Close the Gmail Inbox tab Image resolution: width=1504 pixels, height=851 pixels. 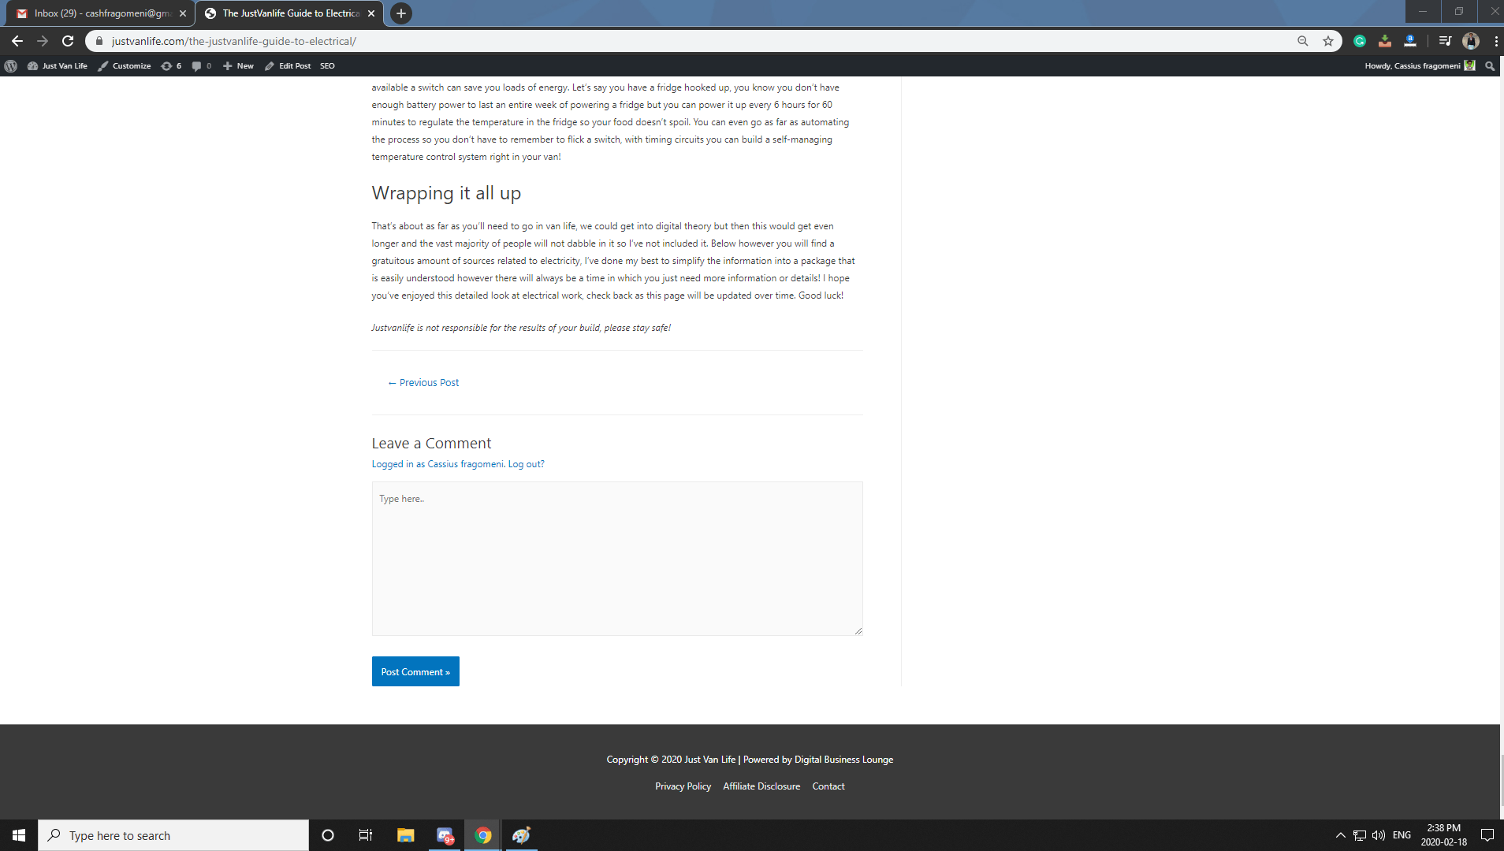(183, 13)
